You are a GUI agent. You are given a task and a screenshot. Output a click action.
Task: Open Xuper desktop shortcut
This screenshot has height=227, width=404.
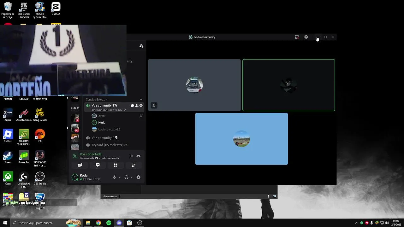pos(8,115)
